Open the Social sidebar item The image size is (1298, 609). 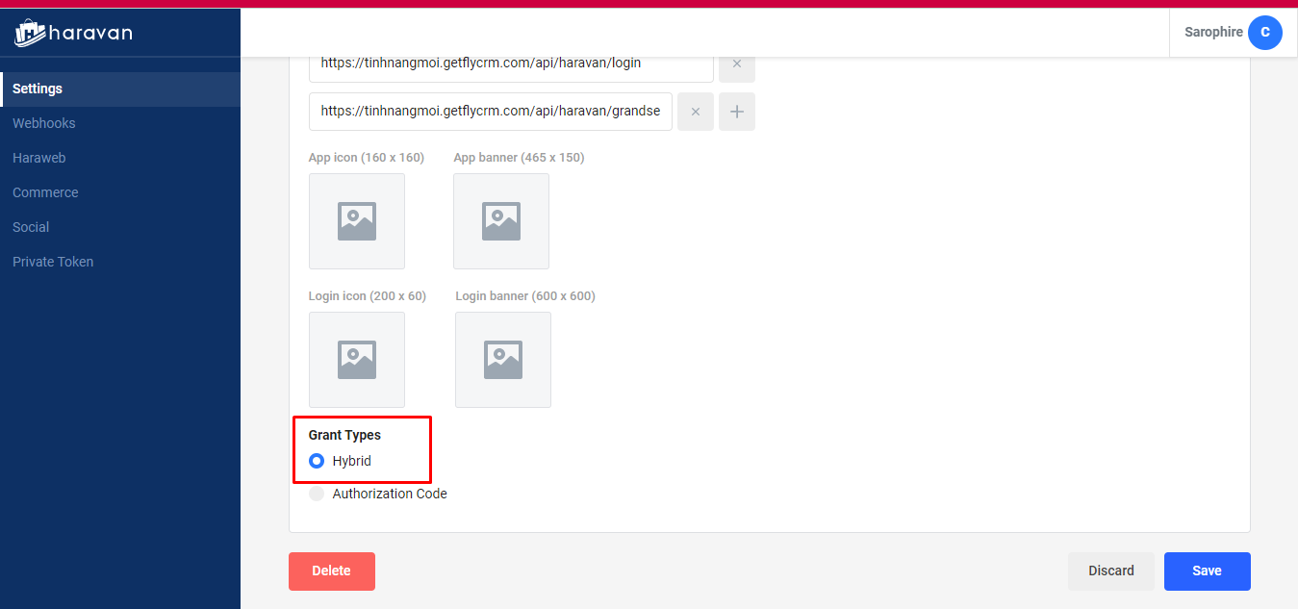(31, 227)
